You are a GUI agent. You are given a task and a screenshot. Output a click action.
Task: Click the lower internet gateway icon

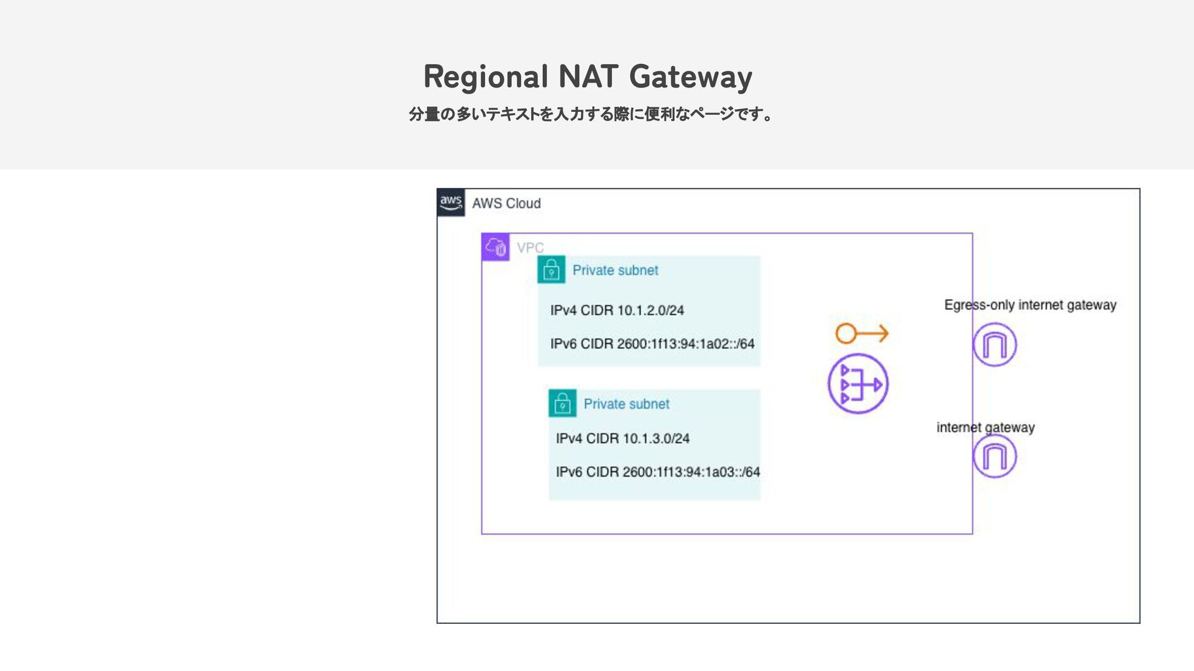tap(994, 457)
